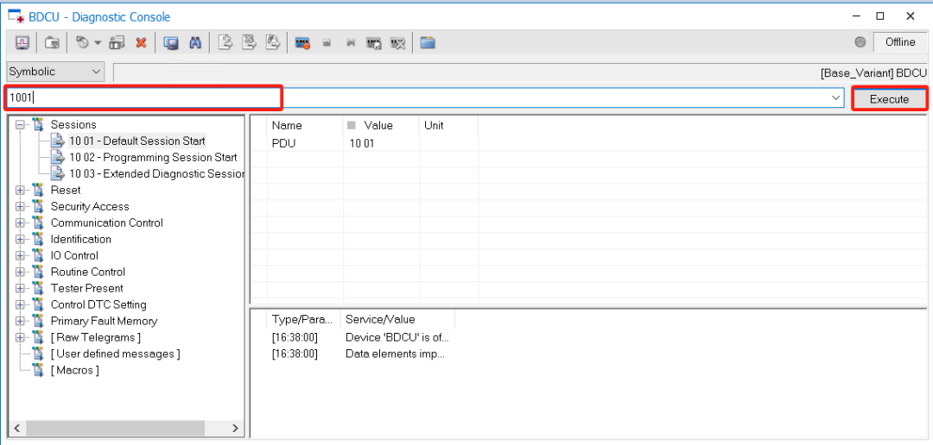Viewport: 933px width, 445px height.
Task: Select 10 03 - Extended Diagnostic Session
Action: 156,174
